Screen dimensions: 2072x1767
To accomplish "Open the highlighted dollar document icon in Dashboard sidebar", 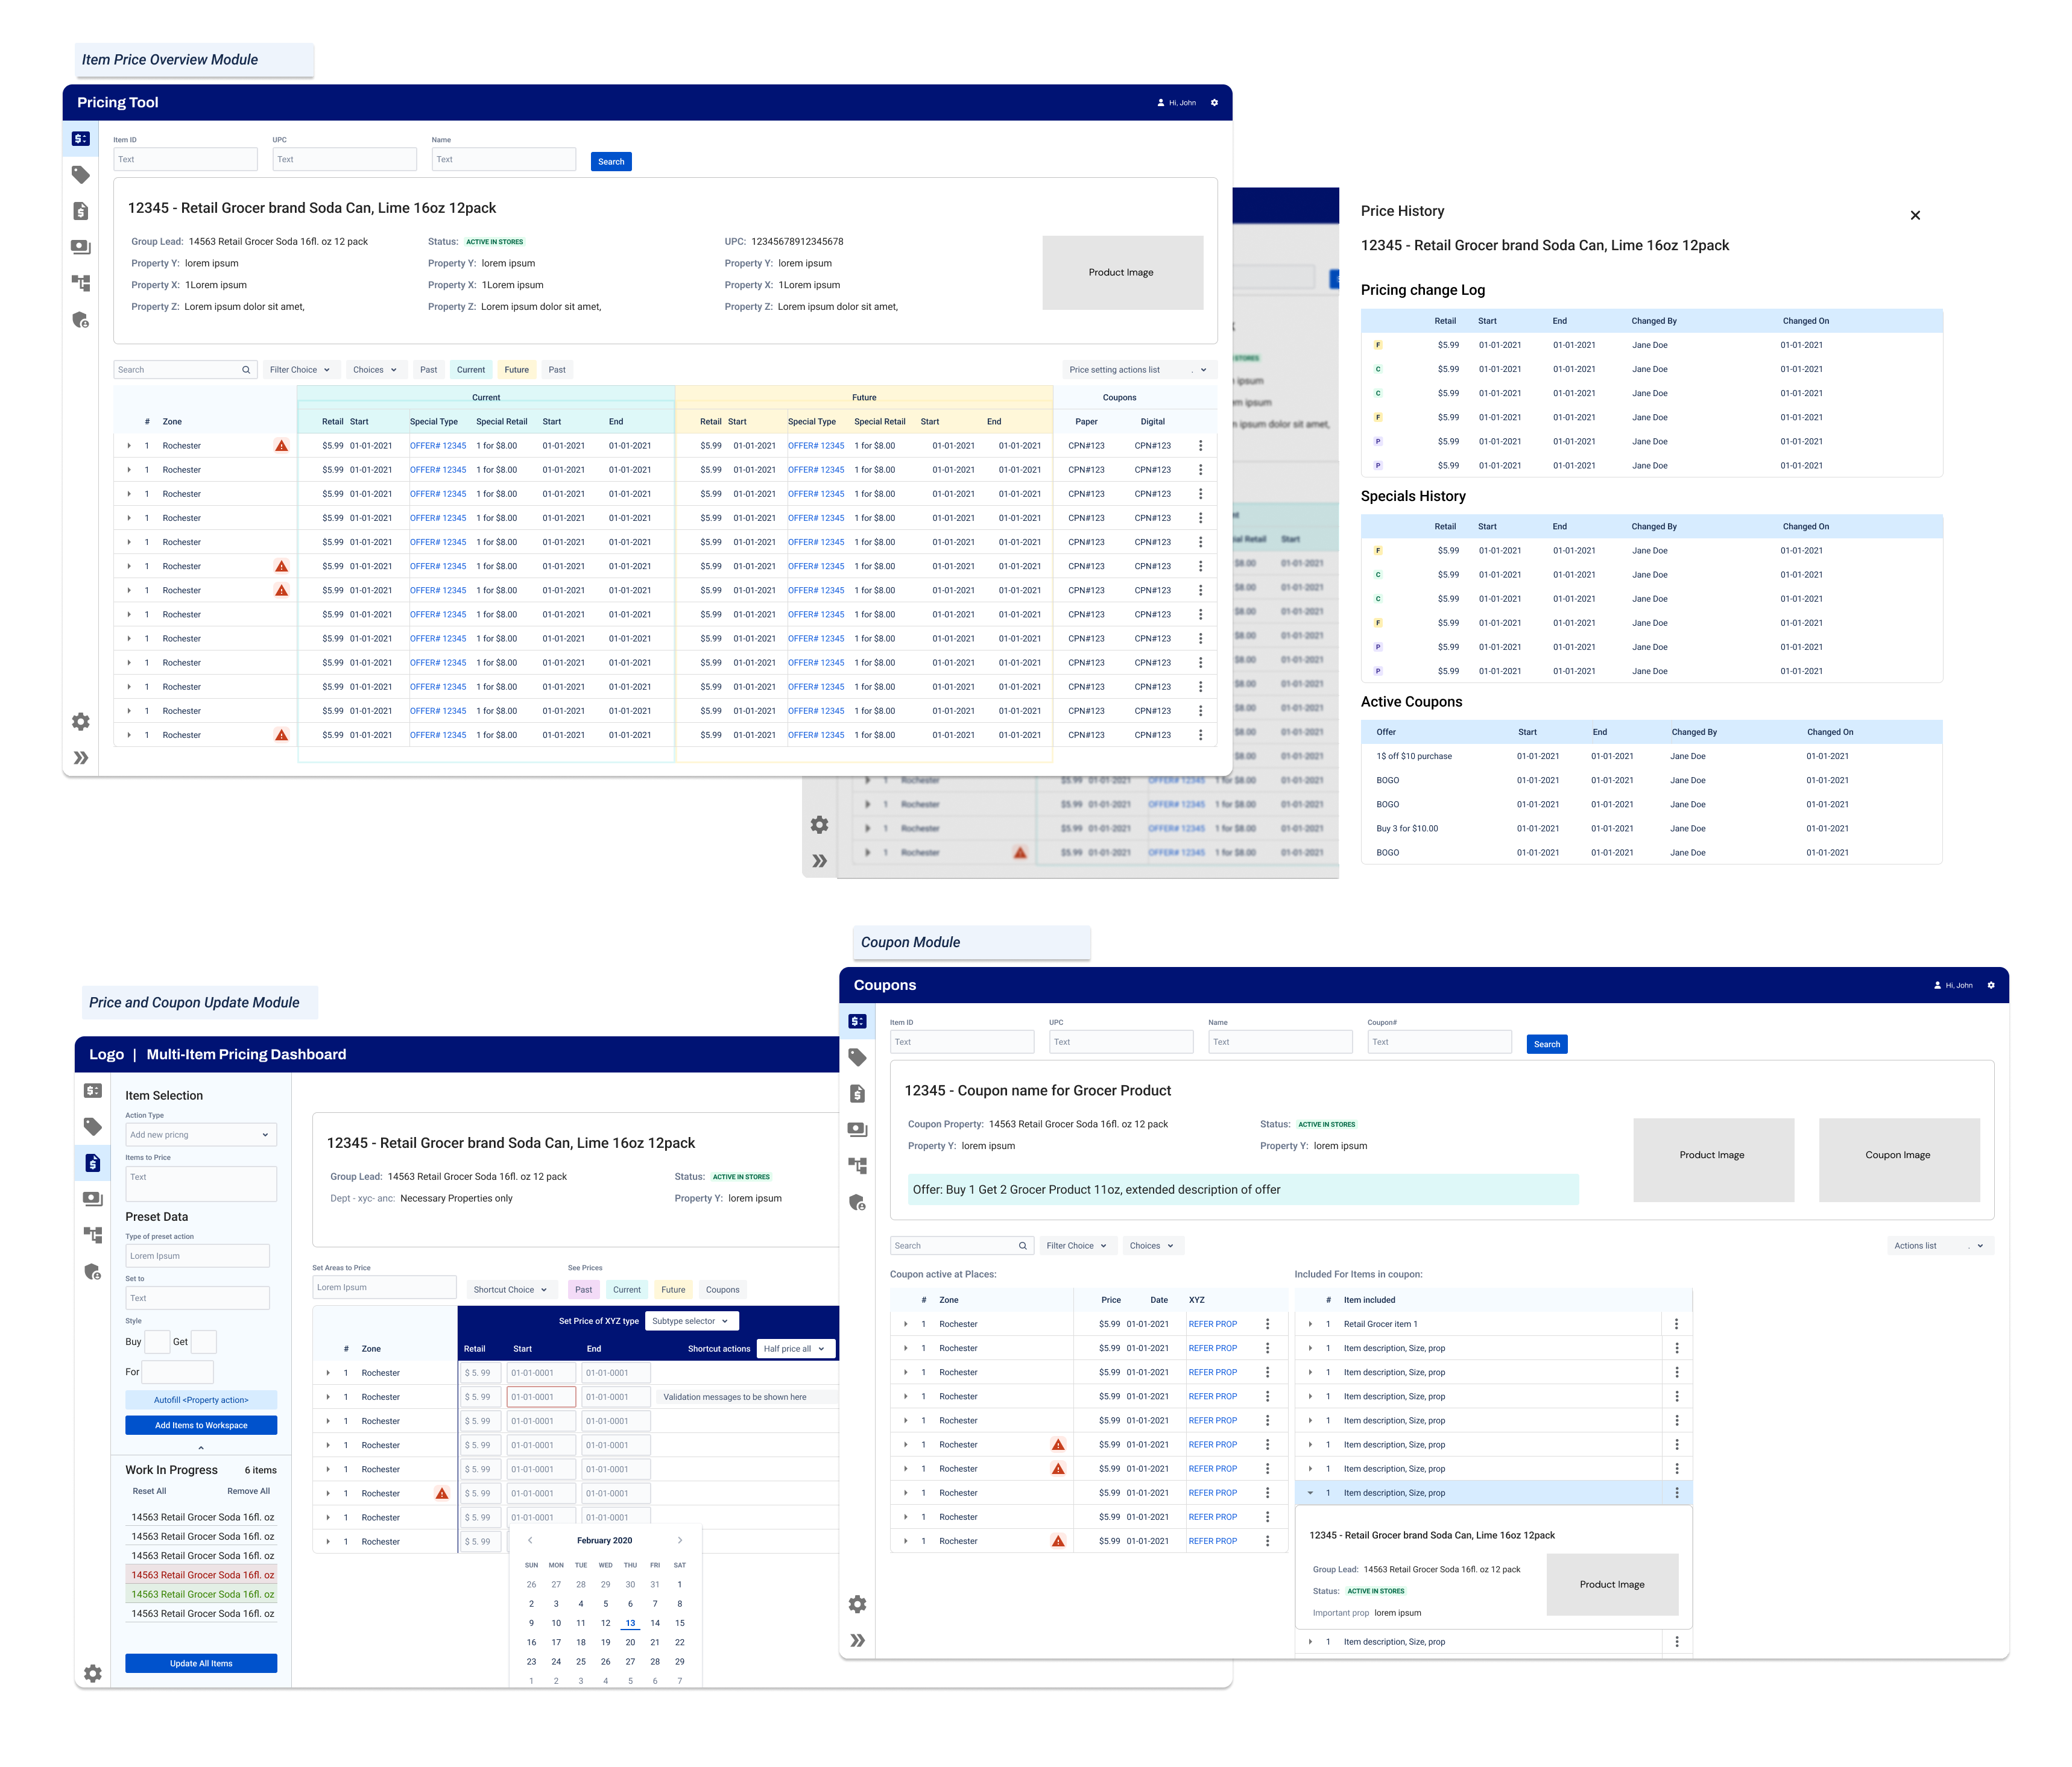I will click(92, 1163).
